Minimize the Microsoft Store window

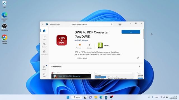131,23
